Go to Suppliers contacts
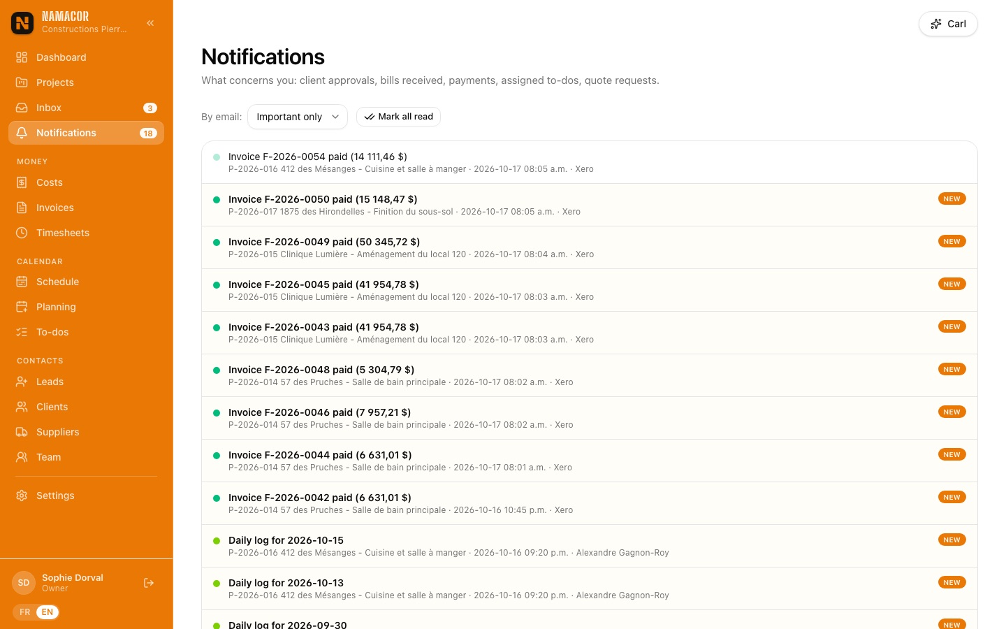 pyautogui.click(x=86, y=432)
